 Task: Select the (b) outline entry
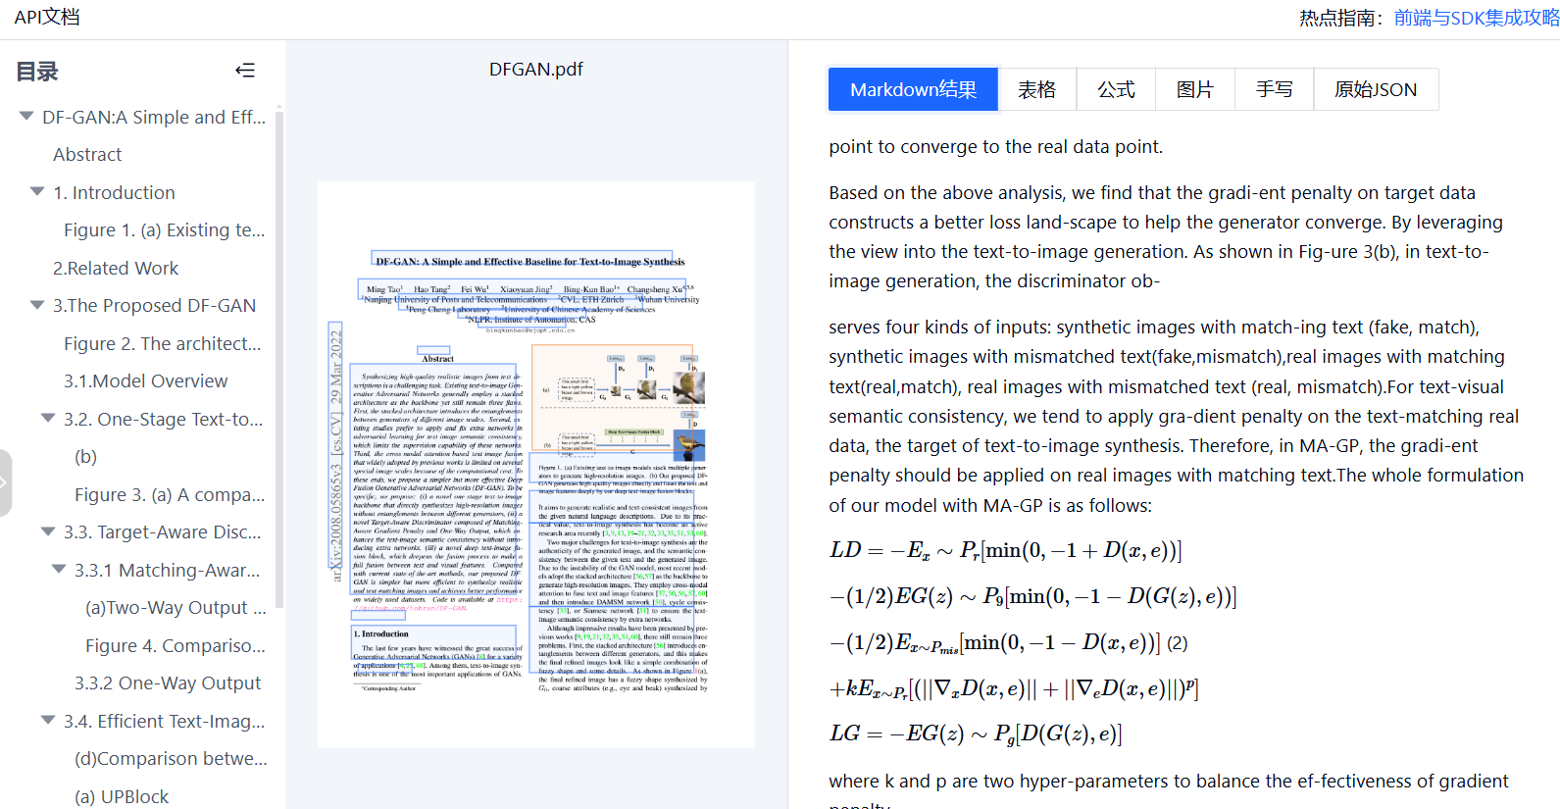86,457
